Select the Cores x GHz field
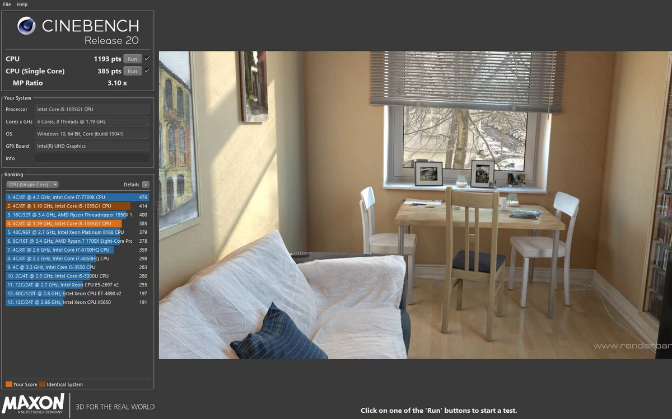 pos(92,121)
